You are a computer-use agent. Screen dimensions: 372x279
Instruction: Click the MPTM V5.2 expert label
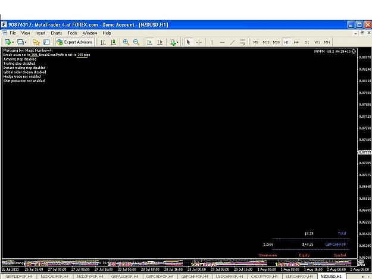tap(332, 51)
